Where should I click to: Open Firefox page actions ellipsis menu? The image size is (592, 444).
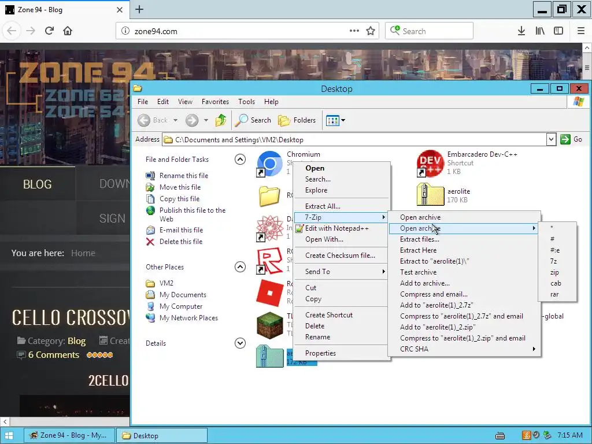point(354,31)
